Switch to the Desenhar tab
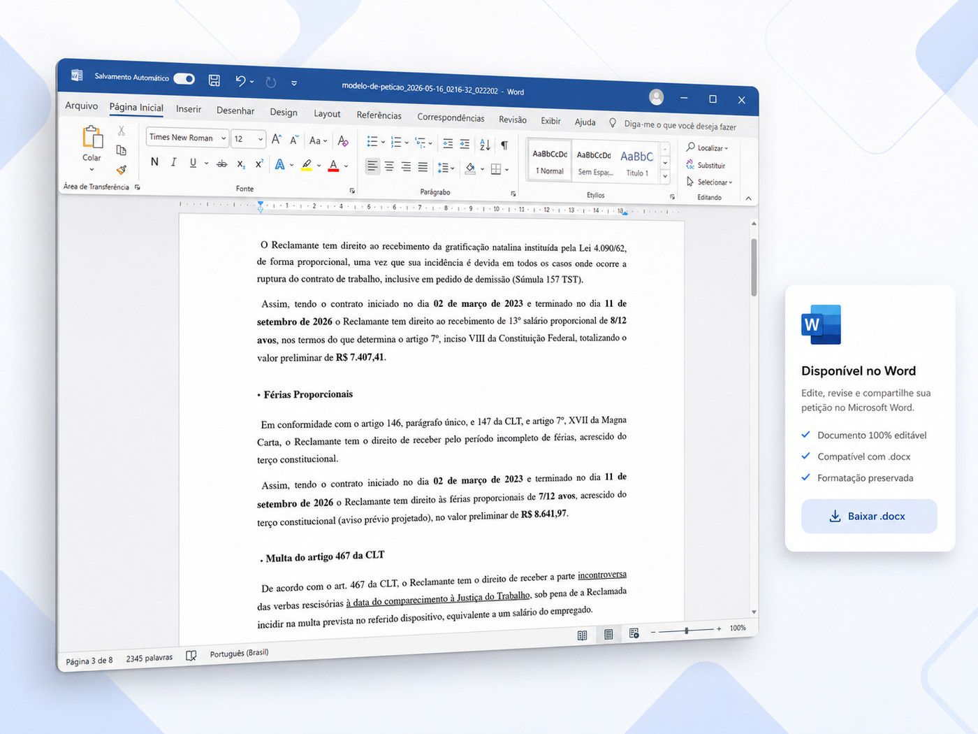This screenshot has height=734, width=978. tap(235, 110)
